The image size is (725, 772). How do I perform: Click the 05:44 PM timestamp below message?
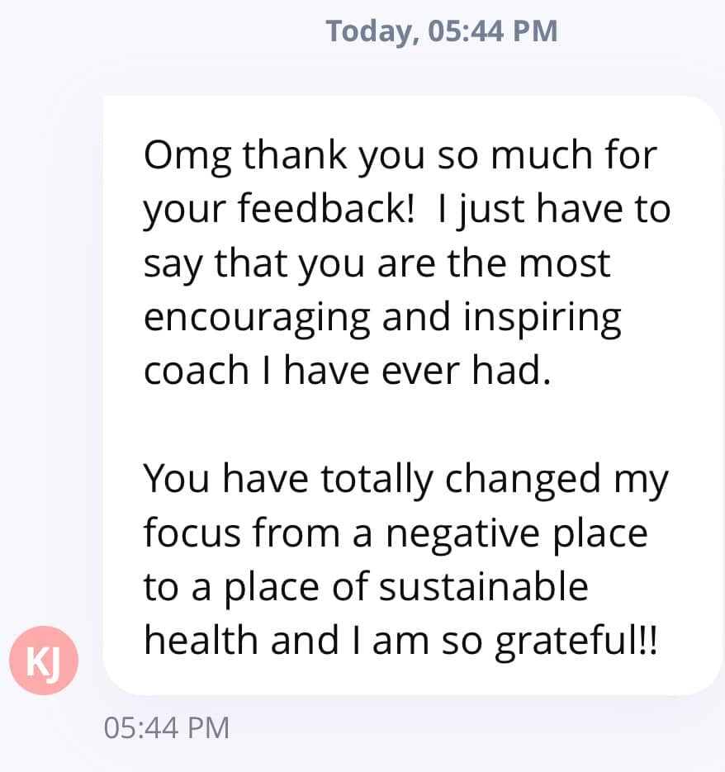pos(166,727)
